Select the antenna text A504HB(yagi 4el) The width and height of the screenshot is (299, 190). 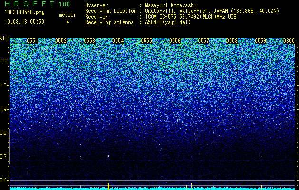point(168,22)
